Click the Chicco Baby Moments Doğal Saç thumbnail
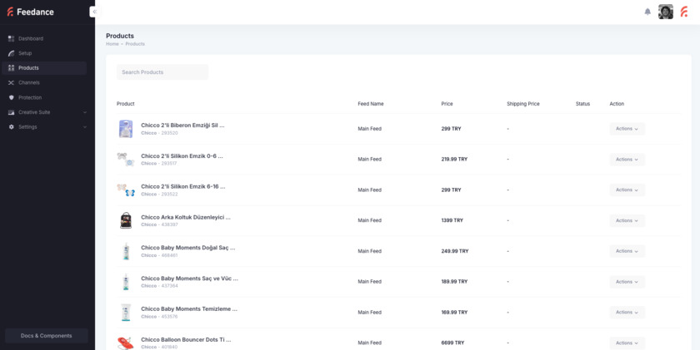Screen dimensions: 700x350 point(125,251)
